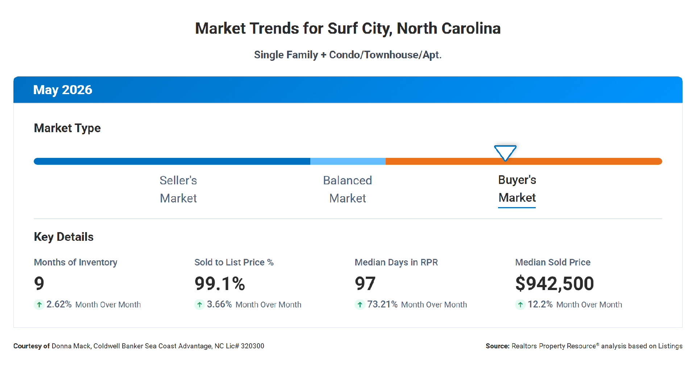Click the light blue balanced segment of the bar
696x365 pixels.
[x=348, y=161]
